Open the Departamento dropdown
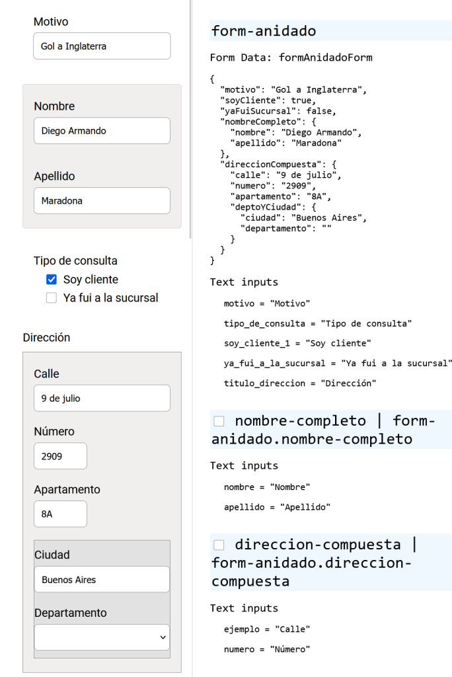This screenshot has height=677, width=452. (x=102, y=637)
